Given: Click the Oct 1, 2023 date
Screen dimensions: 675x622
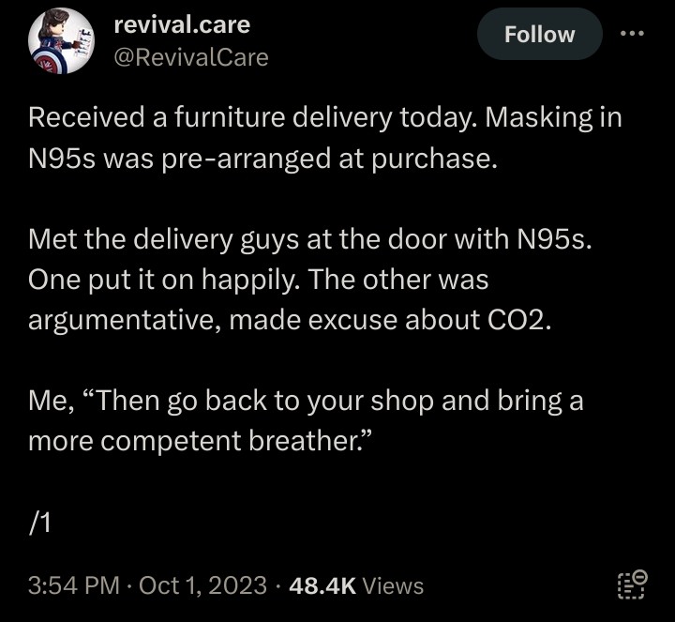Looking at the screenshot, I should 202,585.
